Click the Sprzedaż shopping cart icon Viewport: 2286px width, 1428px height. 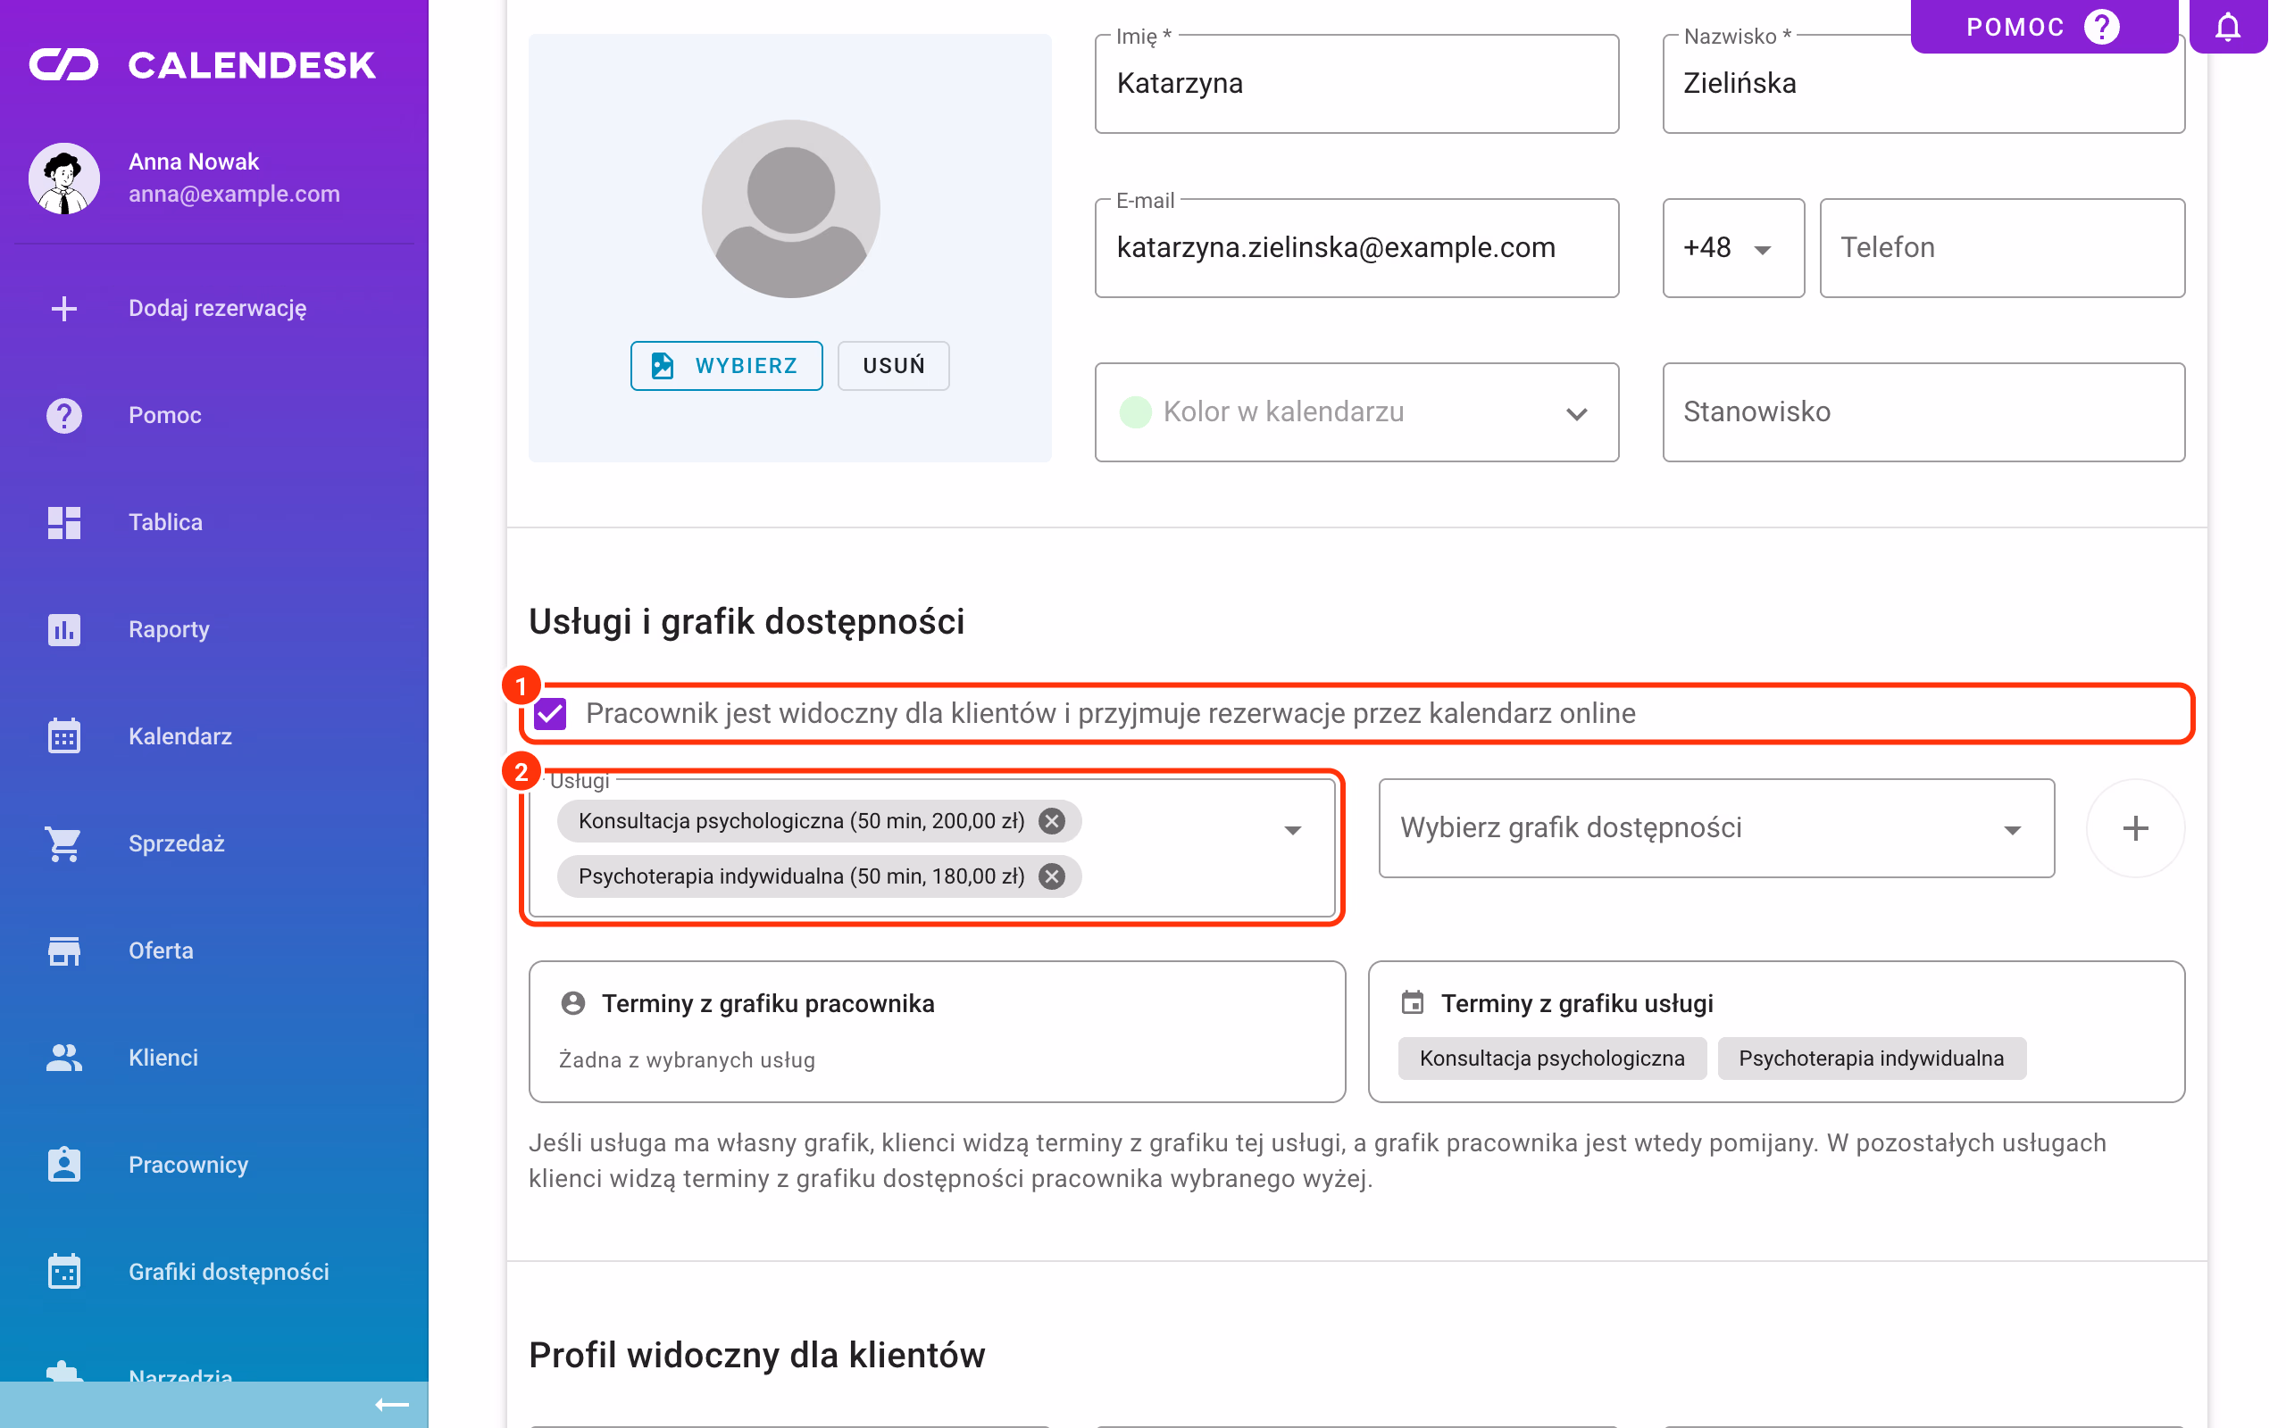pyautogui.click(x=64, y=843)
